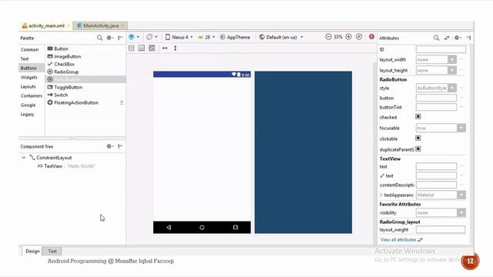
Task: Hide the Palette panel
Action: pos(120,38)
